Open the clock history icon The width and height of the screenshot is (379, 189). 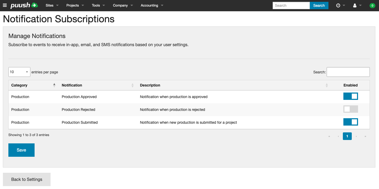(x=338, y=5)
